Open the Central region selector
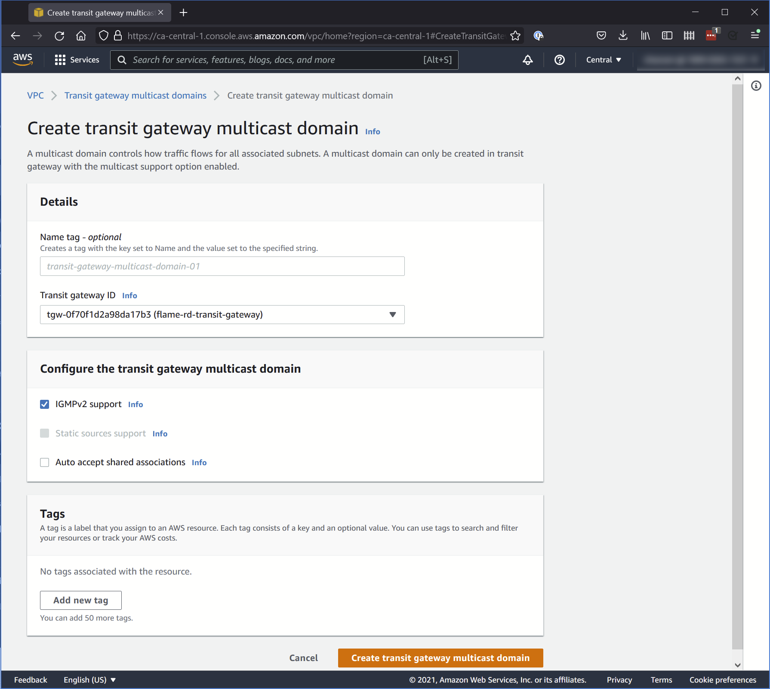The height and width of the screenshot is (689, 770). [603, 60]
